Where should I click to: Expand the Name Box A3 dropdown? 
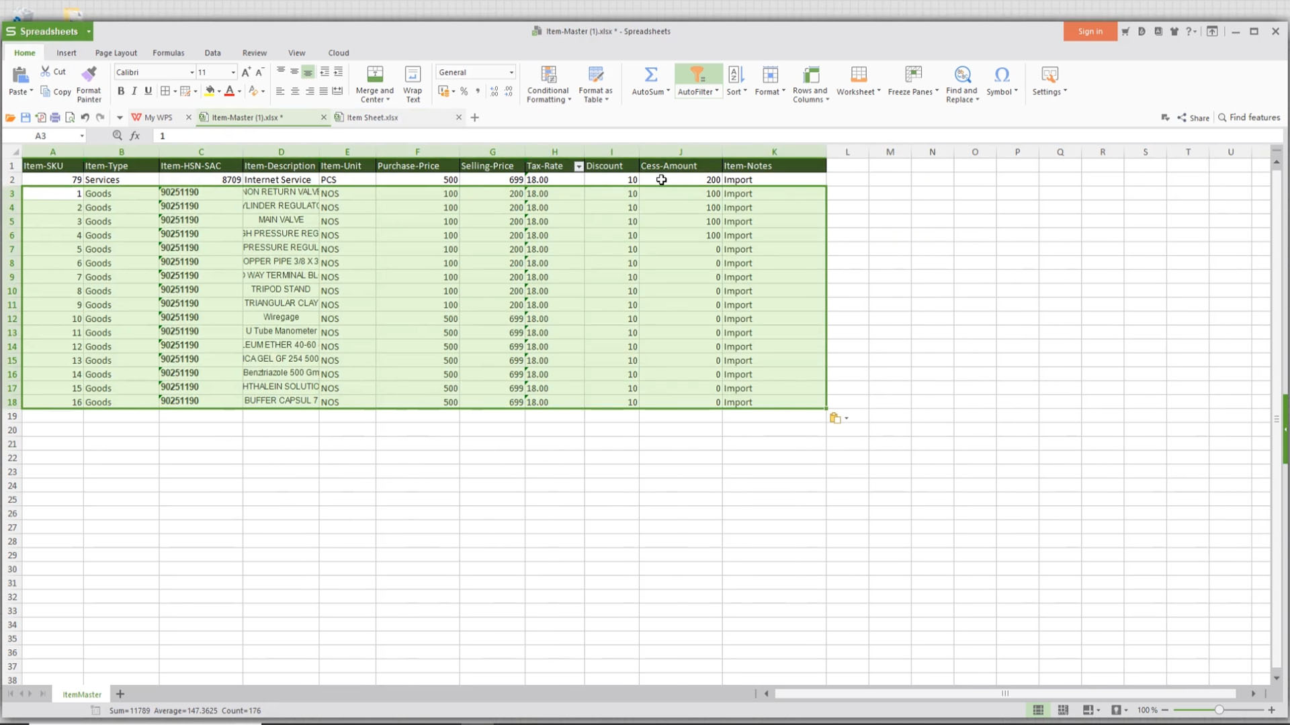(x=82, y=136)
